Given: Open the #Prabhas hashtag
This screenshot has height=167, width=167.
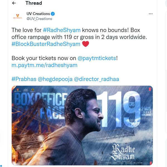Looking at the screenshot, I should pos(24,79).
